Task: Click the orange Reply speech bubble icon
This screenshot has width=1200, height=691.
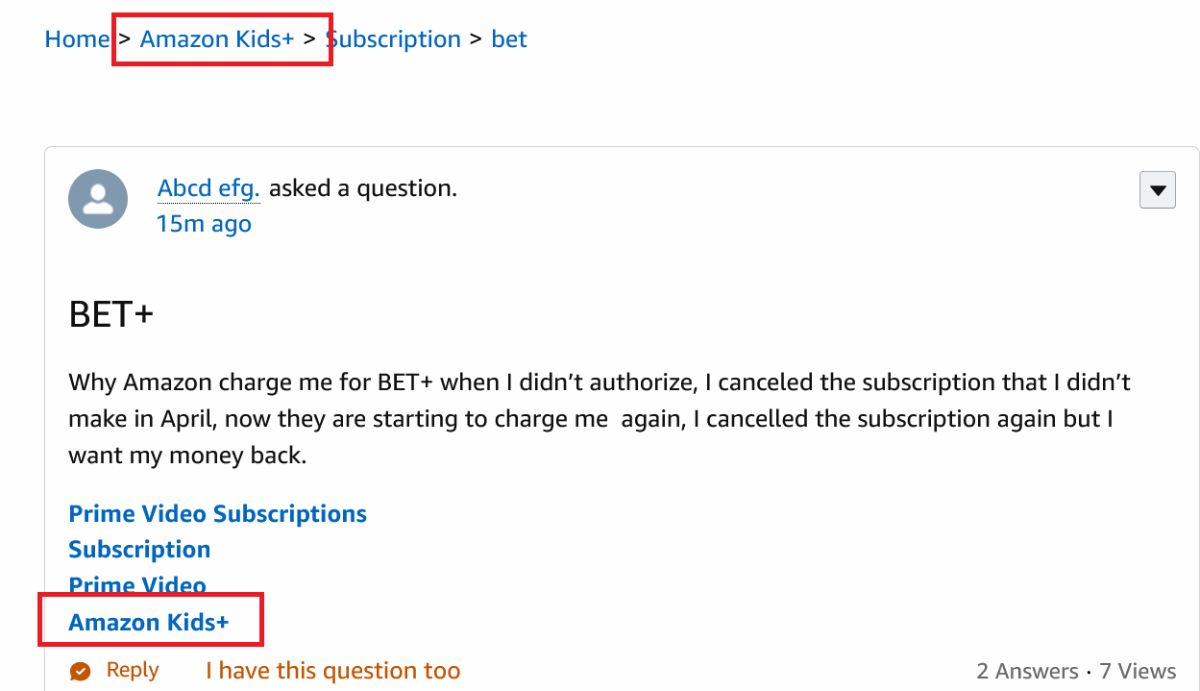Action: point(81,671)
